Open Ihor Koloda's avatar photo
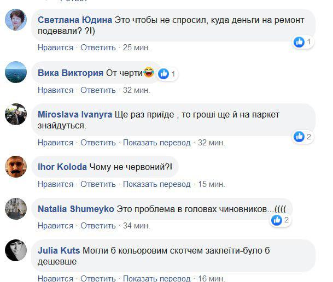This screenshot has height=282, width=333. 16,167
